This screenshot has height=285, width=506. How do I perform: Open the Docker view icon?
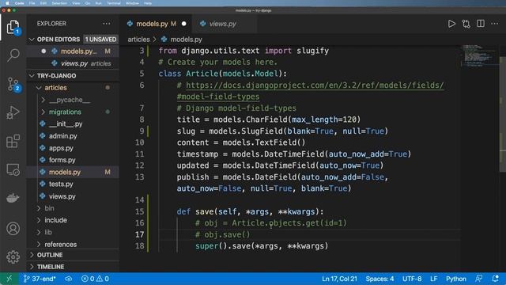coord(13,198)
